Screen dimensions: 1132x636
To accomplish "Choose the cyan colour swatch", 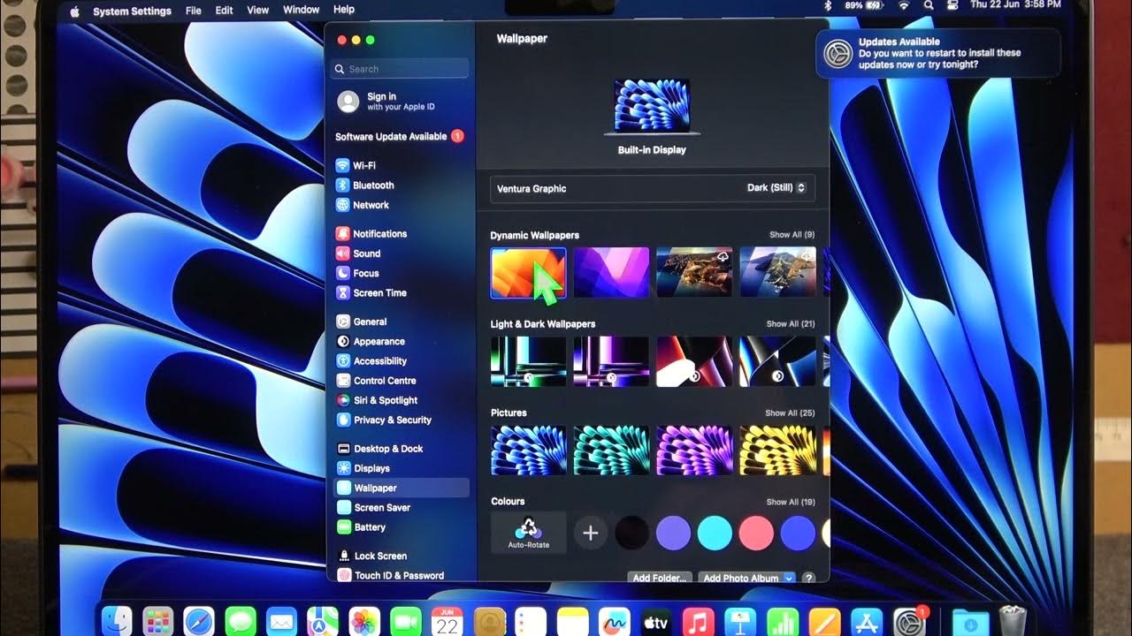I will click(715, 533).
